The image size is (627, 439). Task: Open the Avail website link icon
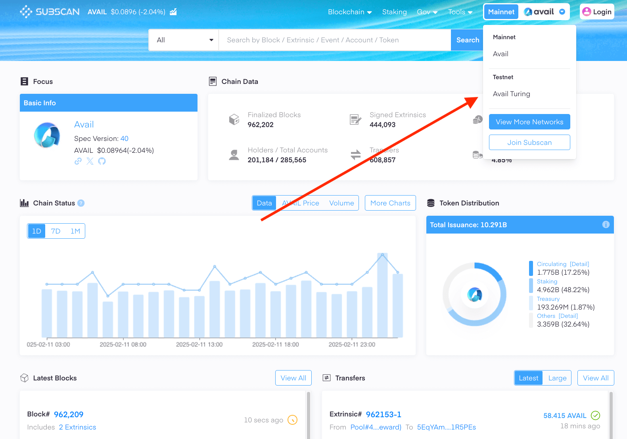pyautogui.click(x=78, y=161)
